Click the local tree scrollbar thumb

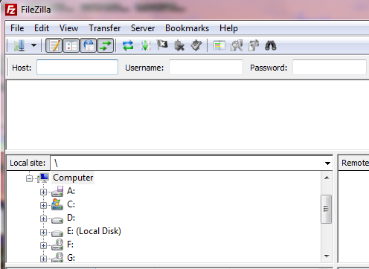pyautogui.click(x=326, y=209)
